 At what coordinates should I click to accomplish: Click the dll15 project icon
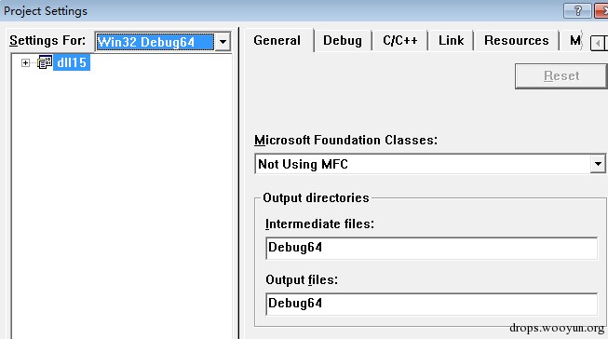point(45,62)
